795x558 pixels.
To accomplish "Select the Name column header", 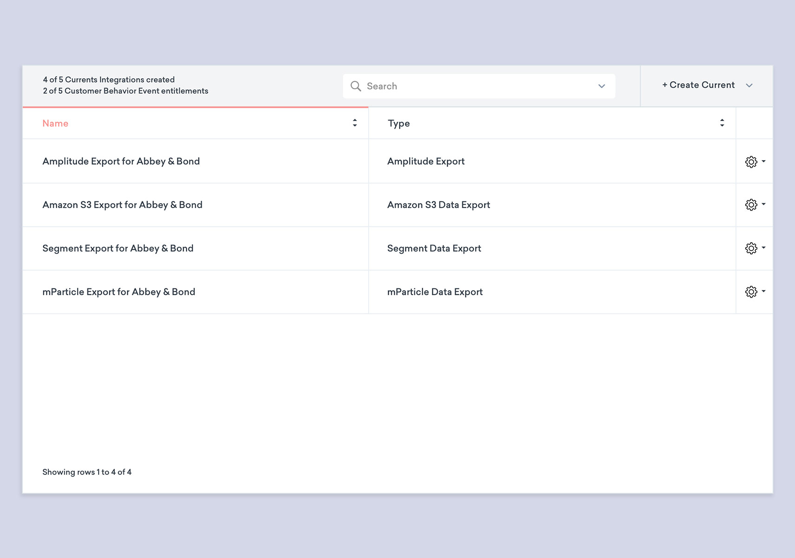I will [x=55, y=123].
